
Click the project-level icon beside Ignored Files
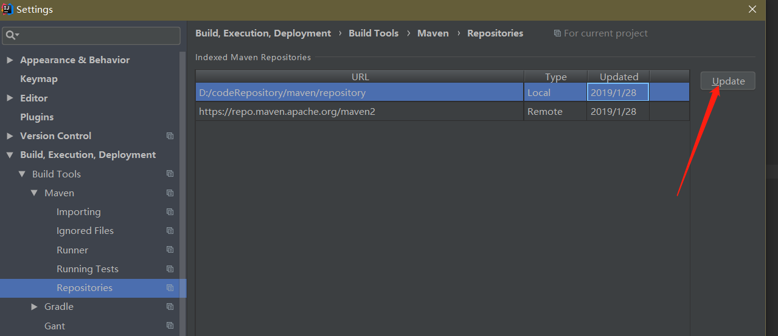tap(170, 231)
